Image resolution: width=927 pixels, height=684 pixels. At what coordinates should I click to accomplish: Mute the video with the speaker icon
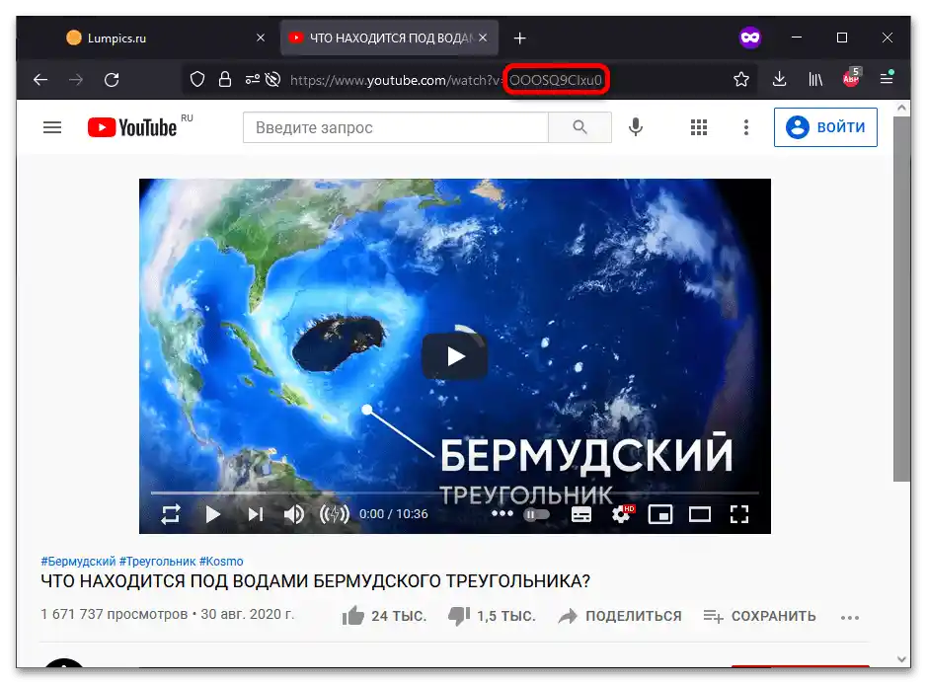[x=294, y=514]
